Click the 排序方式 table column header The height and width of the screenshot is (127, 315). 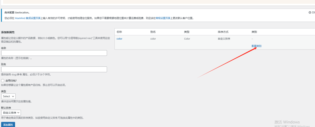tap(223, 32)
